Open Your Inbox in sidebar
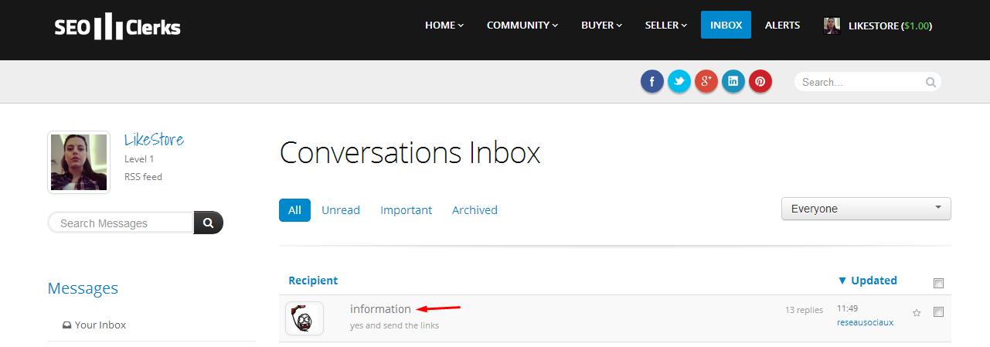 (x=94, y=325)
